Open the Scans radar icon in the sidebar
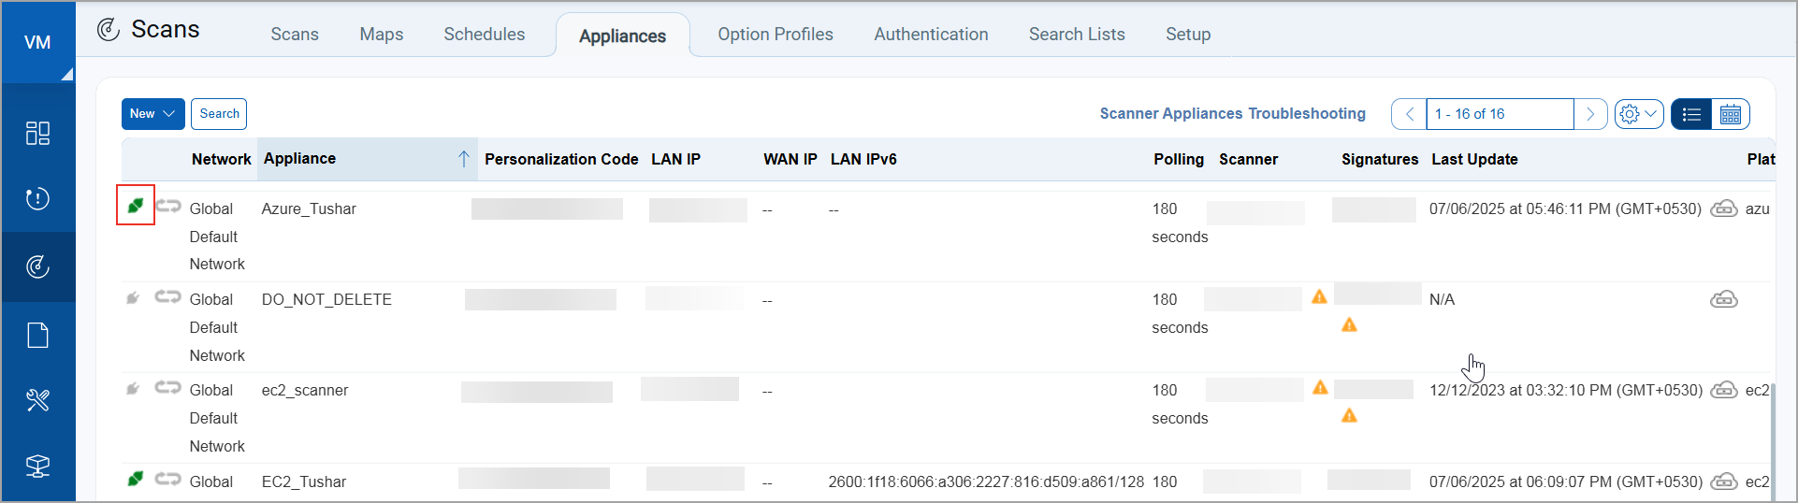Viewport: 1798px width, 503px height. tap(37, 266)
